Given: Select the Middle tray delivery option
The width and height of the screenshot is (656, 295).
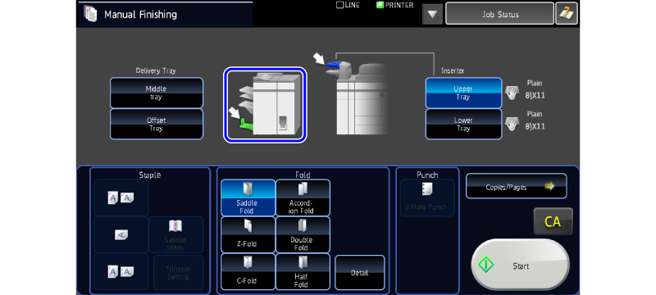Looking at the screenshot, I should coord(157,93).
